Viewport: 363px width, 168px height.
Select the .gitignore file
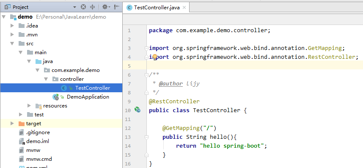coord(61,132)
